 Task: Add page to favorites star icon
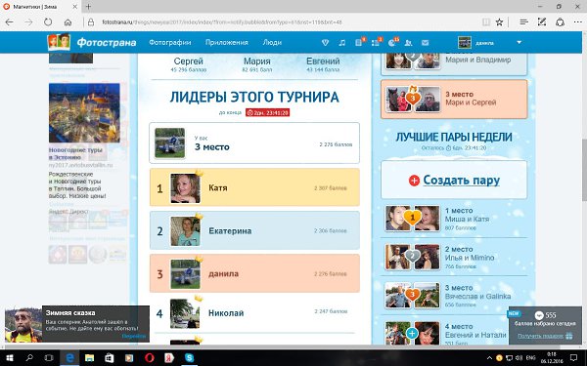pos(499,22)
